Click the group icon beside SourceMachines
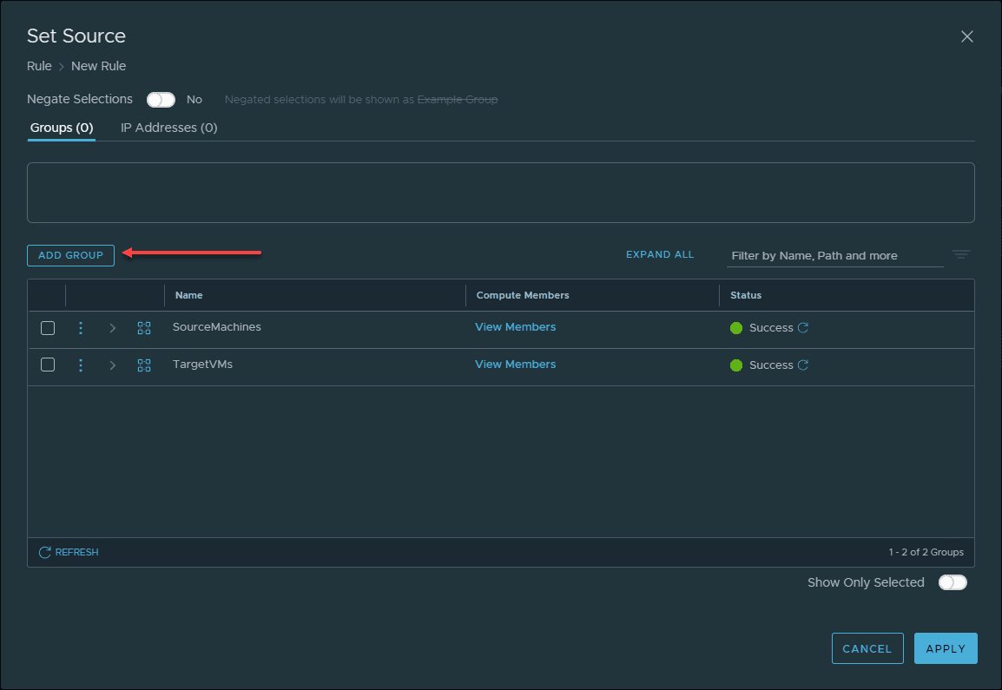 click(x=144, y=328)
